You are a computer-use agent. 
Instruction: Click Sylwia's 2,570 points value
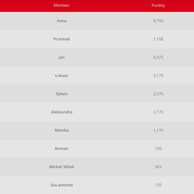[158, 94]
